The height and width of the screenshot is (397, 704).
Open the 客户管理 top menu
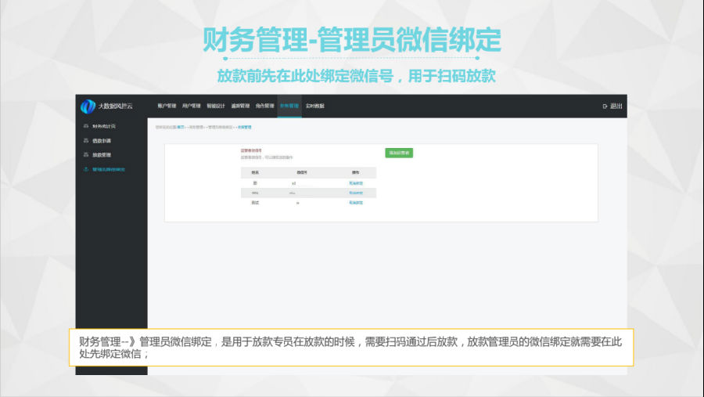167,106
